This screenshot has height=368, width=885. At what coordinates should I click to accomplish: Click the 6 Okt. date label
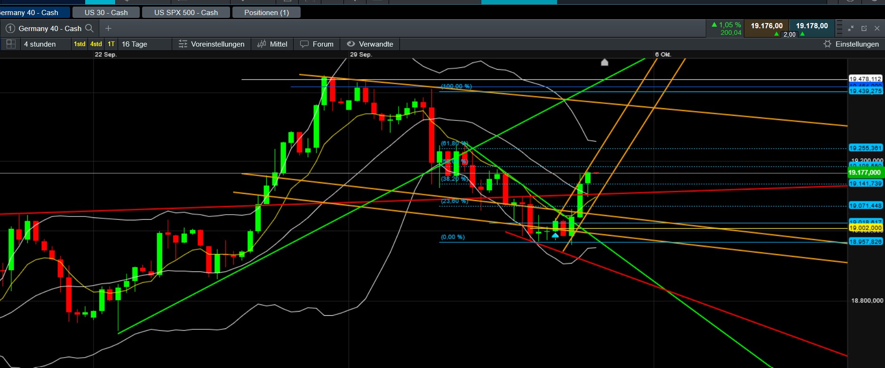(663, 55)
